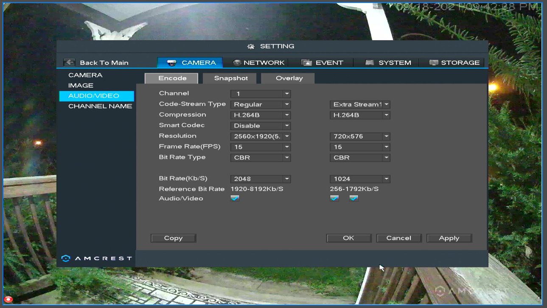Click the camera icon in CAMERA tab
The height and width of the screenshot is (308, 547).
click(x=171, y=63)
